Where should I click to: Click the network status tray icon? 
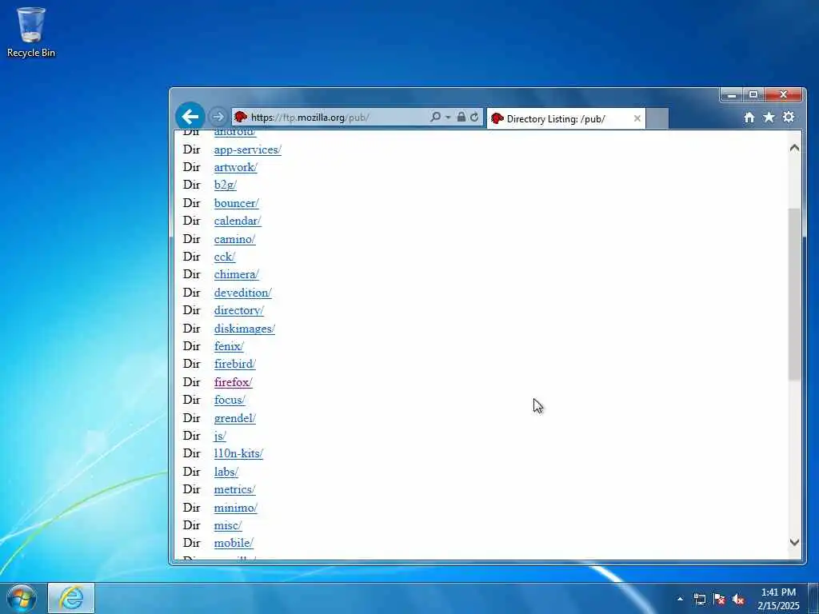(700, 600)
